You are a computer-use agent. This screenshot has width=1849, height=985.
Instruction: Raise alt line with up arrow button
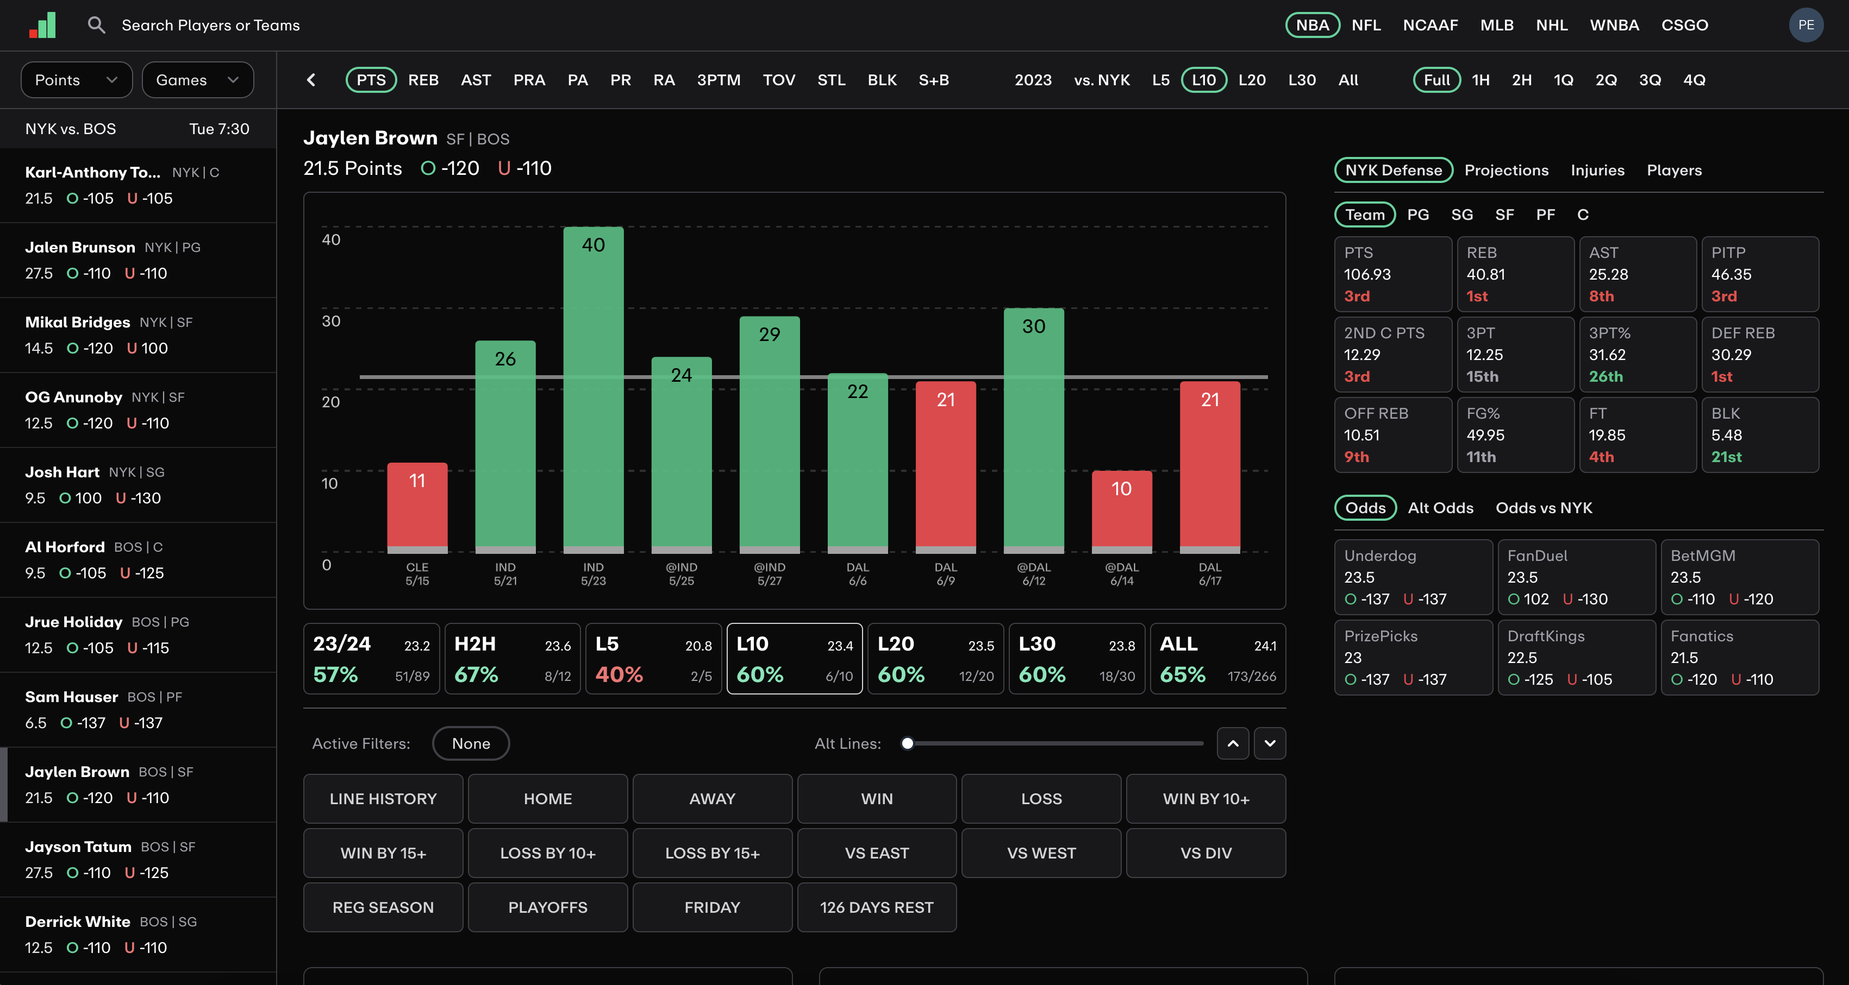click(x=1233, y=743)
